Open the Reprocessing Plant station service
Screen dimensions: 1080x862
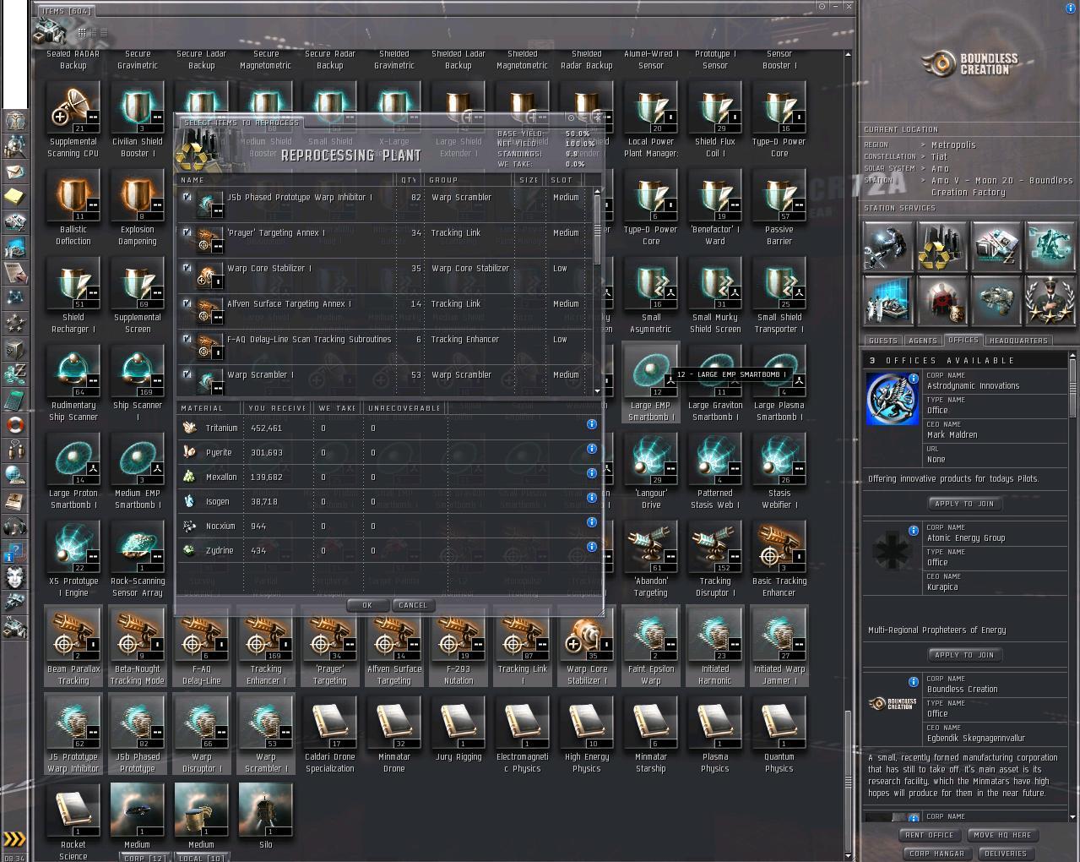tap(942, 247)
